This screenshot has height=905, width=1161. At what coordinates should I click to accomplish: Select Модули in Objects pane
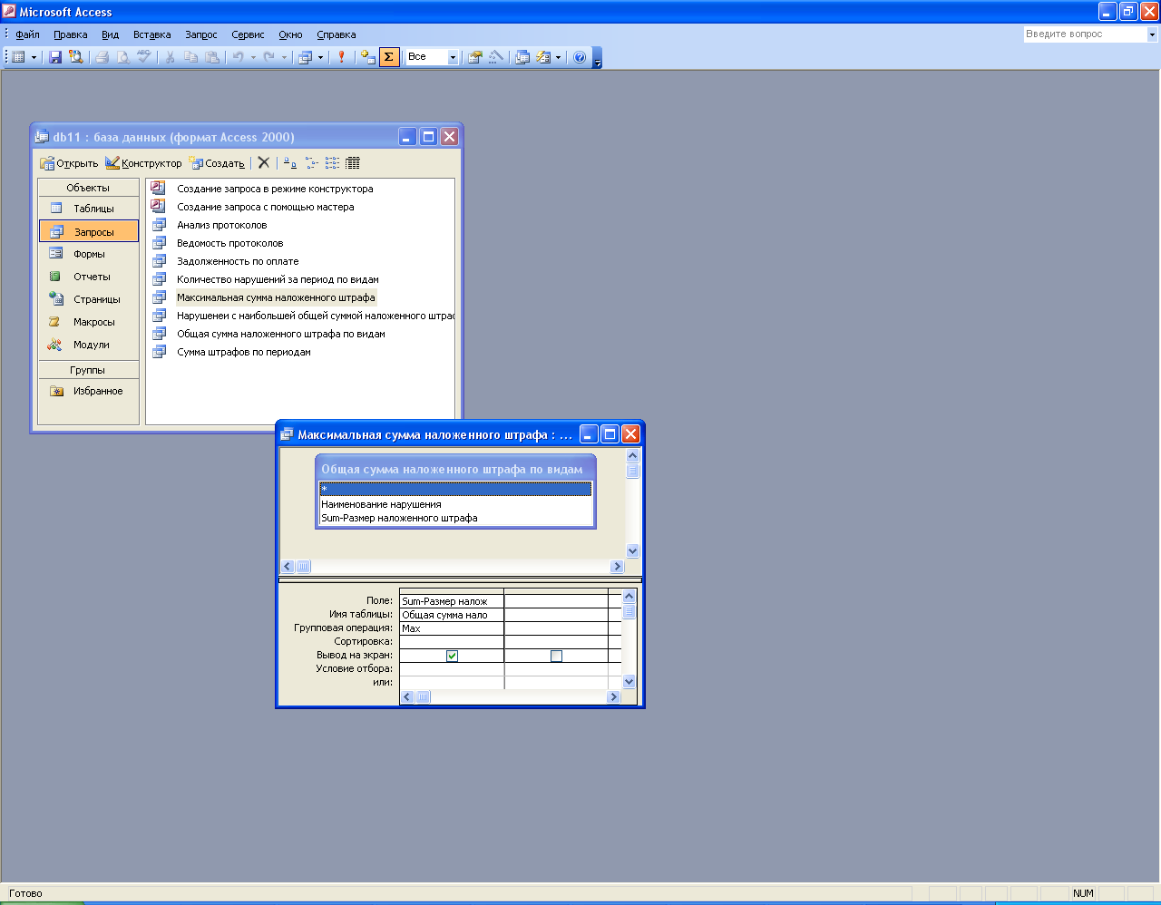tap(89, 345)
